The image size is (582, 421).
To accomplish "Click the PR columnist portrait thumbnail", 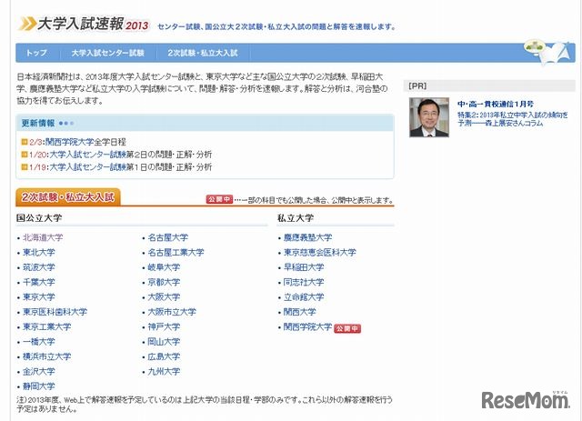I will click(x=429, y=117).
